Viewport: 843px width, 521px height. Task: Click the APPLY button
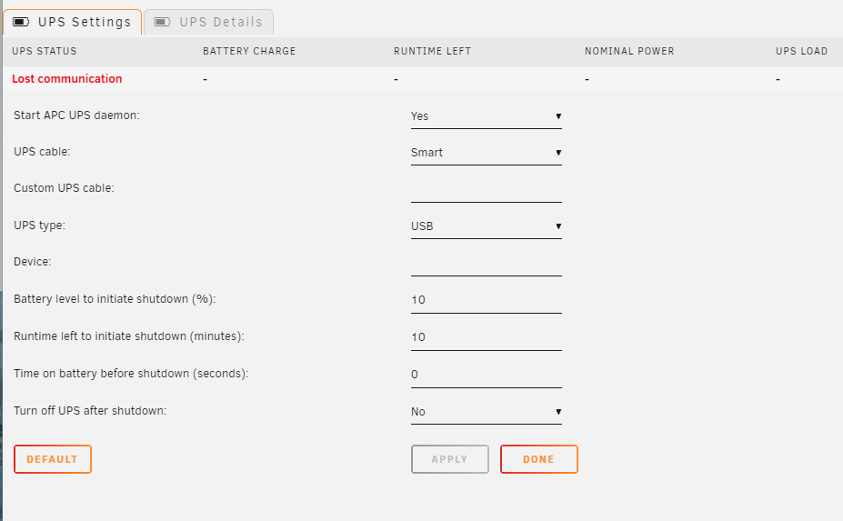coord(450,459)
